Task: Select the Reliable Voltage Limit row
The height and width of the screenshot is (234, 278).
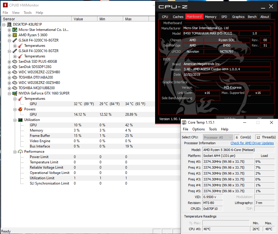Action: pos(105,167)
